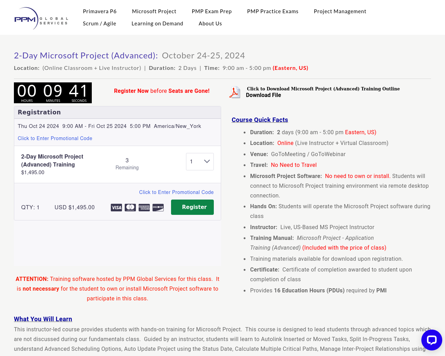445x356 pixels.
Task: Click the ATTENTION training software notice
Action: tap(118, 289)
